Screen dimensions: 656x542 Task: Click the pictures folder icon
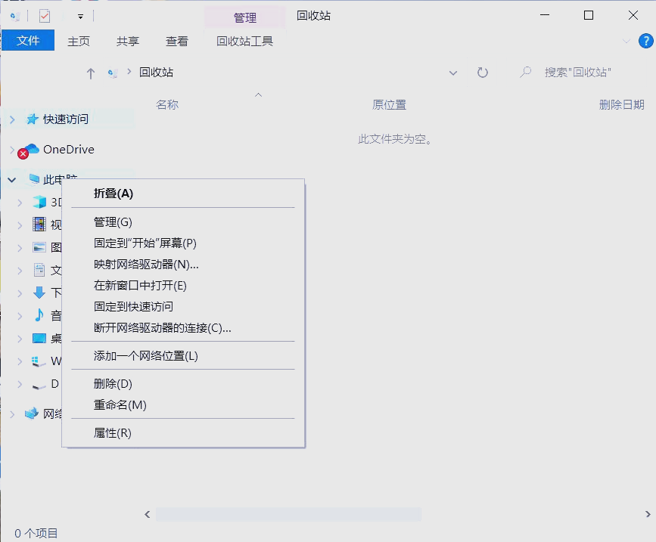[x=39, y=247]
